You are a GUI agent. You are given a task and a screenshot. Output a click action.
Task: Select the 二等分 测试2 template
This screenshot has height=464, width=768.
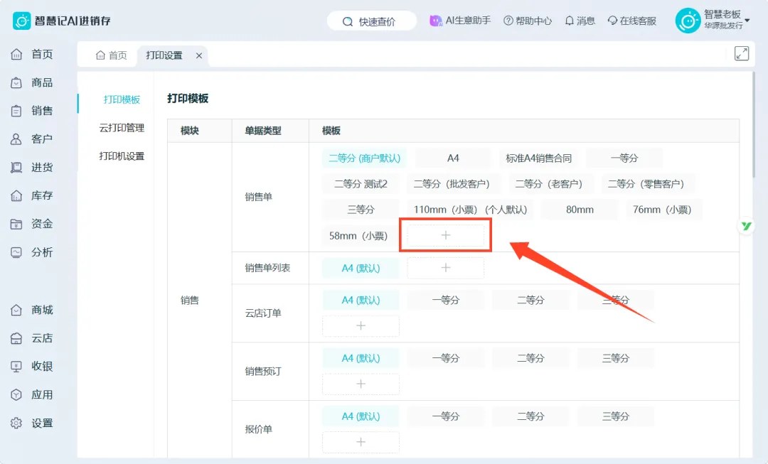[x=361, y=184]
